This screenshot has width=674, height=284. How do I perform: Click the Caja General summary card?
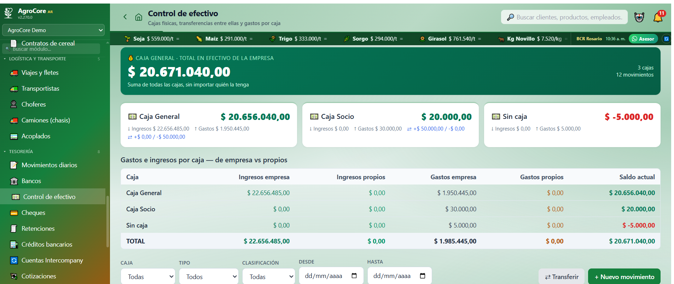pyautogui.click(x=209, y=125)
